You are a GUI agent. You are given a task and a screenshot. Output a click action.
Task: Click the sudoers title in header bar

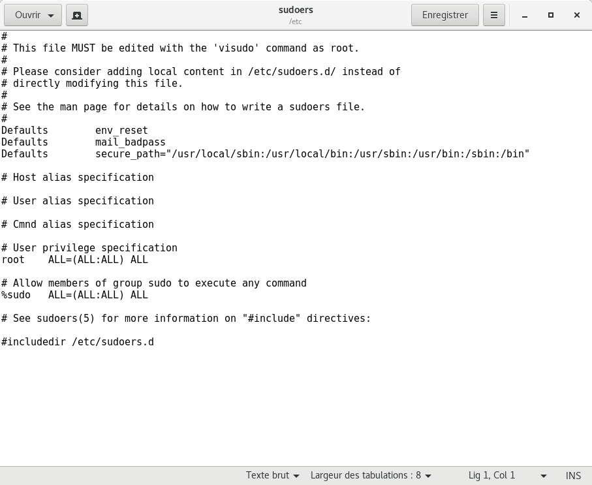click(x=296, y=10)
